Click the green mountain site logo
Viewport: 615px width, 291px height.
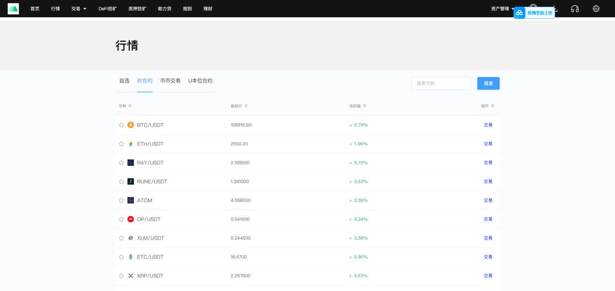pyautogui.click(x=13, y=9)
